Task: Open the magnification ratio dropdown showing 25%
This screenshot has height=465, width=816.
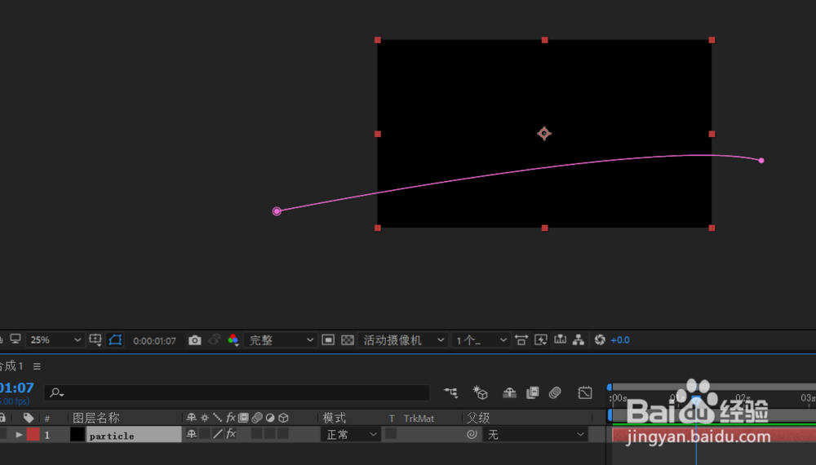Action: pos(55,339)
